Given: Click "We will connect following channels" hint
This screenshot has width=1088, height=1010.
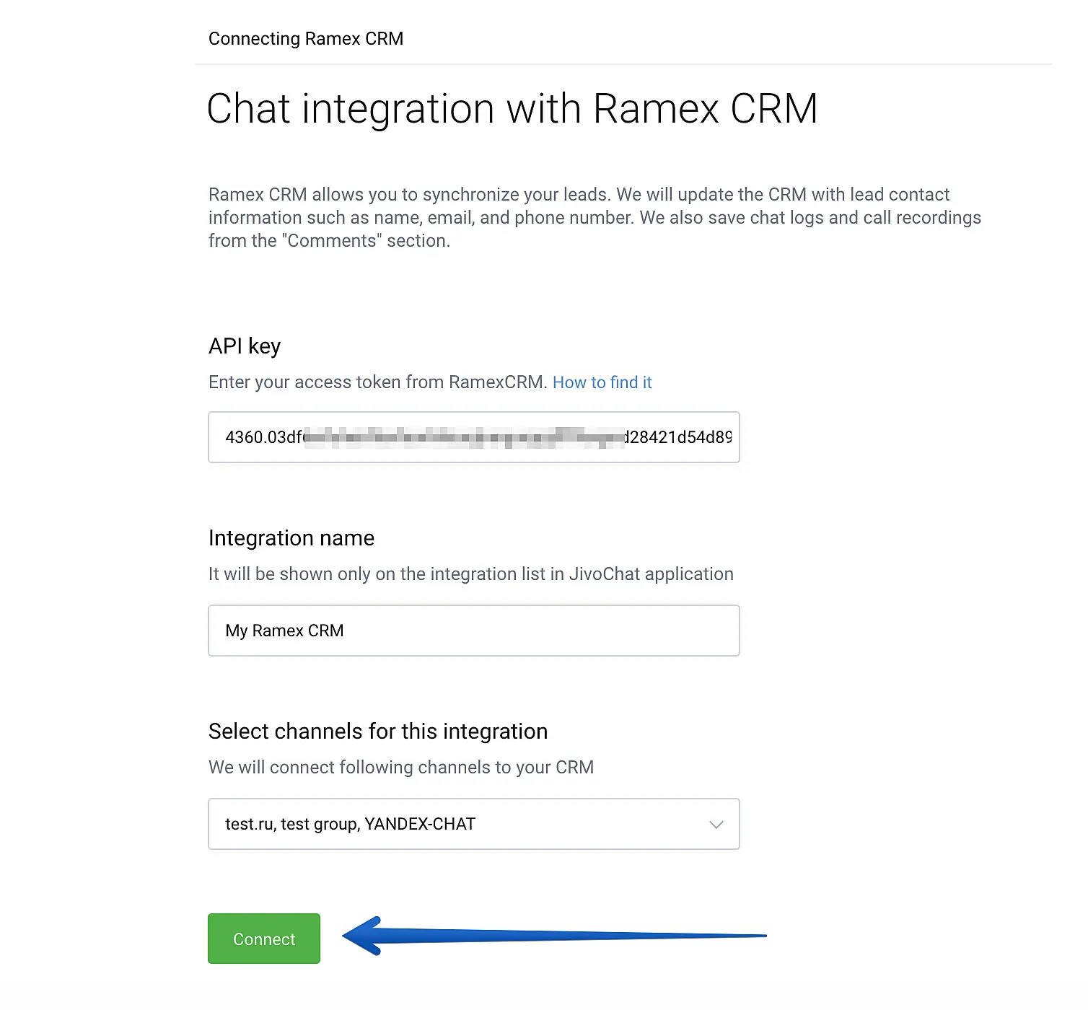Looking at the screenshot, I should [x=400, y=768].
